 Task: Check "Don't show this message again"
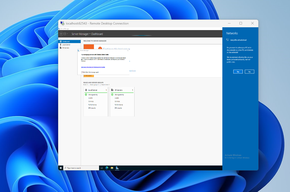pyautogui.click(x=81, y=72)
